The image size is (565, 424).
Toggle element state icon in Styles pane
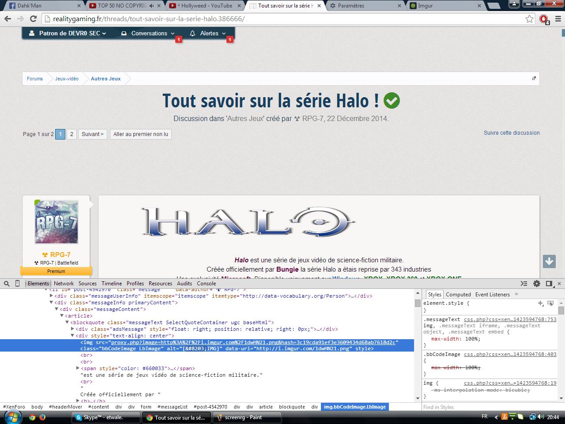(x=550, y=303)
